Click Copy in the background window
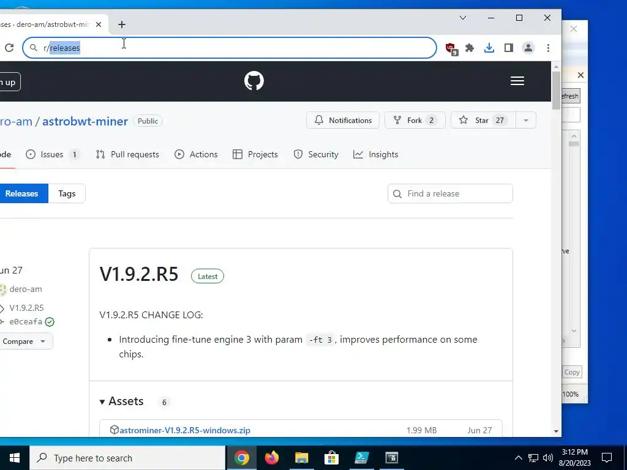The image size is (627, 470). (571, 372)
